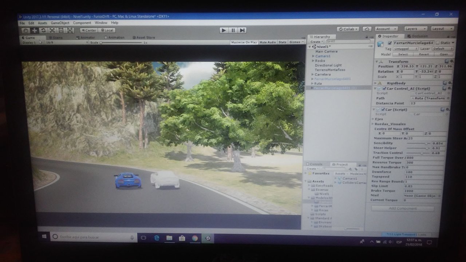Open Transform component gear settings
The height and width of the screenshot is (262, 466).
coord(451,61)
